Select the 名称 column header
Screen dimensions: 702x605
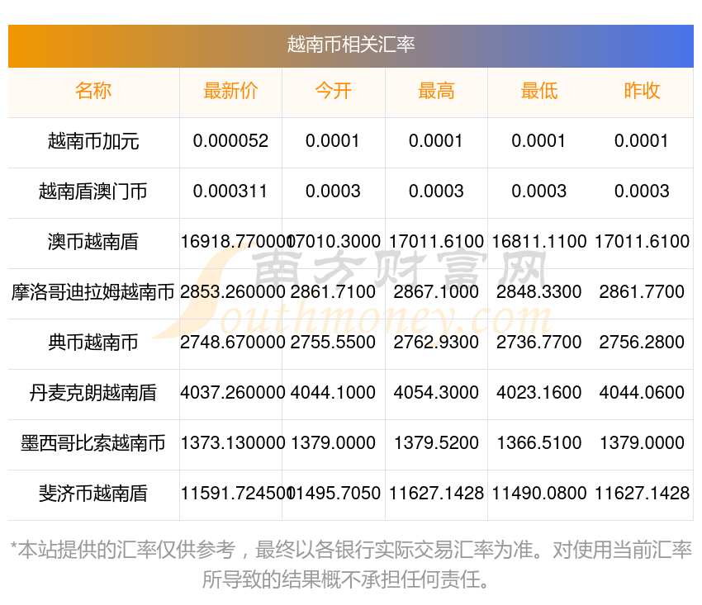click(x=93, y=91)
